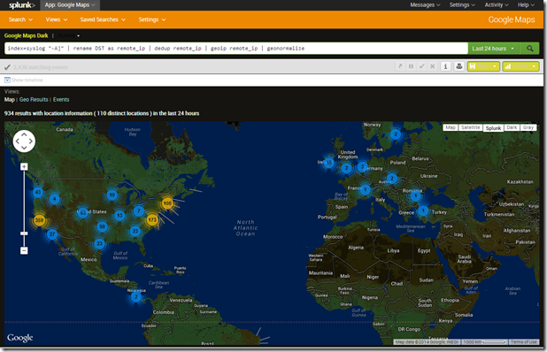This screenshot has width=547, height=352.
Task: Switch map style to Satellite
Action: pyautogui.click(x=470, y=127)
